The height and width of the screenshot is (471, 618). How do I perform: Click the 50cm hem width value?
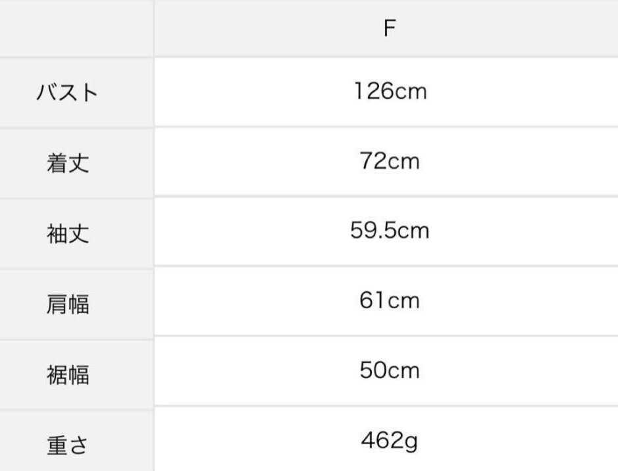pyautogui.click(x=390, y=371)
